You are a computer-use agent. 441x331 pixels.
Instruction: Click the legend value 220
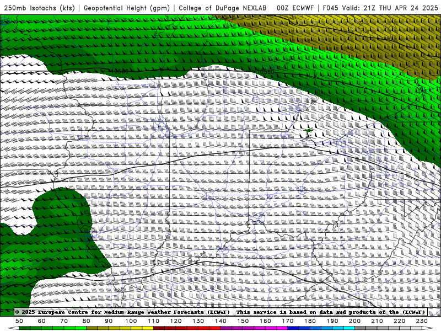[399, 321]
